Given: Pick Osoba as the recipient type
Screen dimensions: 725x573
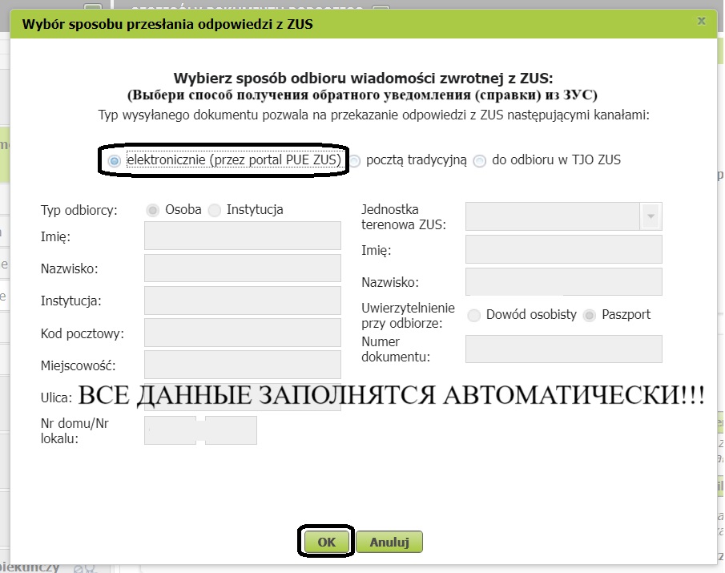Looking at the screenshot, I should (x=152, y=210).
